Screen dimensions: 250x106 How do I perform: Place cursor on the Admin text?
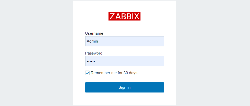[x=92, y=41]
